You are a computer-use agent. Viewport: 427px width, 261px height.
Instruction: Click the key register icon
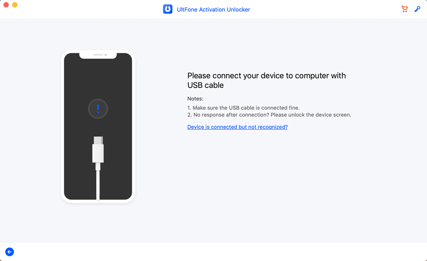418,9
